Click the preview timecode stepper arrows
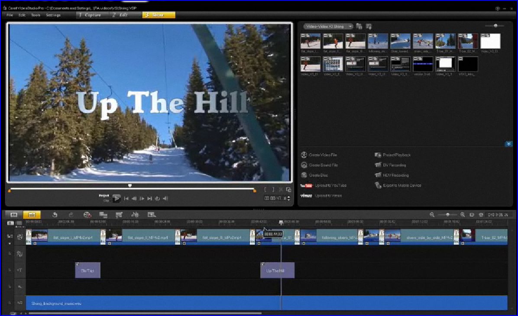Image resolution: width=518 pixels, height=316 pixels. (x=289, y=198)
